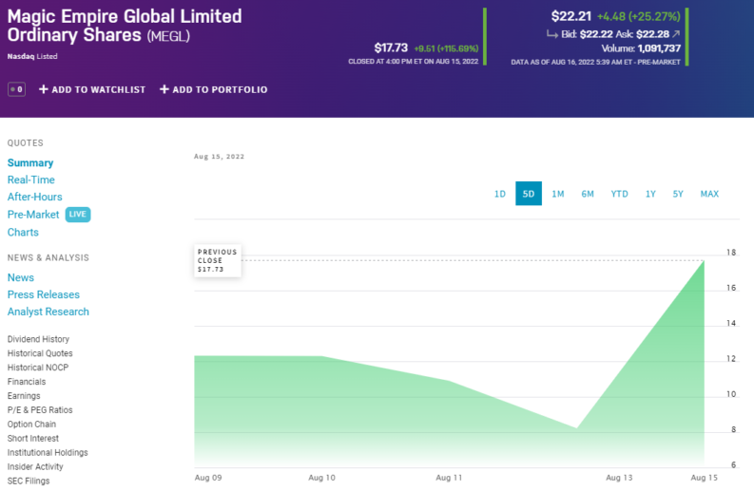The image size is (754, 491).
Task: Click the plus icon beside Add to Portfolio
Action: pyautogui.click(x=164, y=89)
